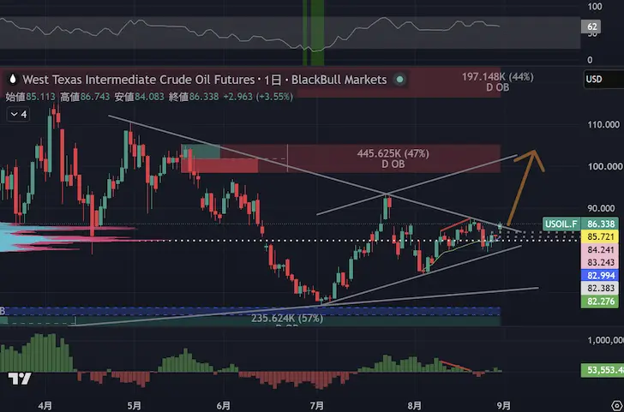Click the 始値85.113 open value

[x=30, y=97]
